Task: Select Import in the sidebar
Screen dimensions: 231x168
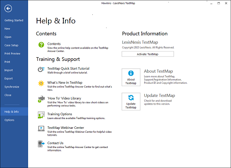Action: [x=9, y=70]
